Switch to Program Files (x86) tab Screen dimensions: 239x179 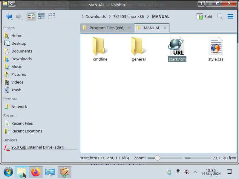107,28
